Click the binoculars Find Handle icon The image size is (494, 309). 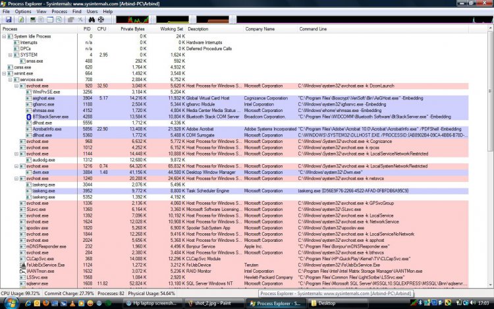92,20
